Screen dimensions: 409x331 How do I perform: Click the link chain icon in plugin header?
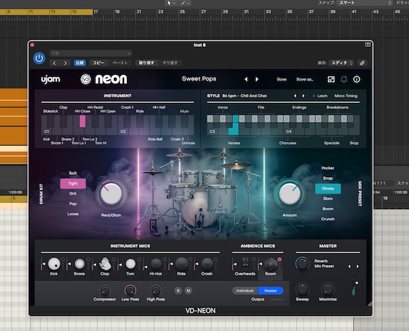point(362,63)
